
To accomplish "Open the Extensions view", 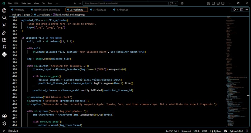I will (4, 40).
